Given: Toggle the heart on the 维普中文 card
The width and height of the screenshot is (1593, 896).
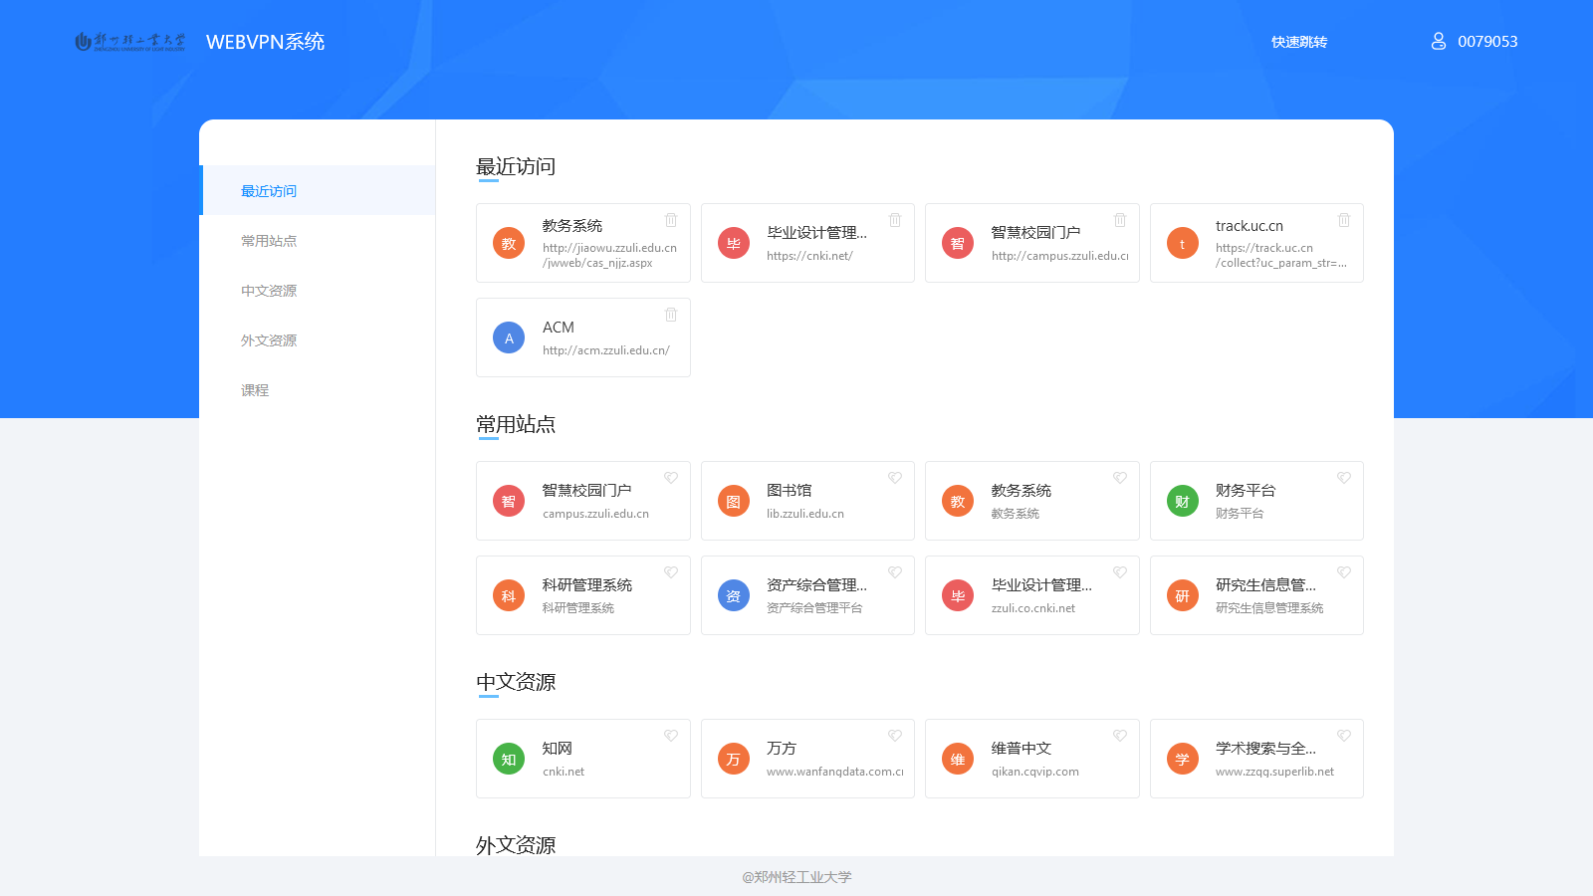Looking at the screenshot, I should [1120, 735].
